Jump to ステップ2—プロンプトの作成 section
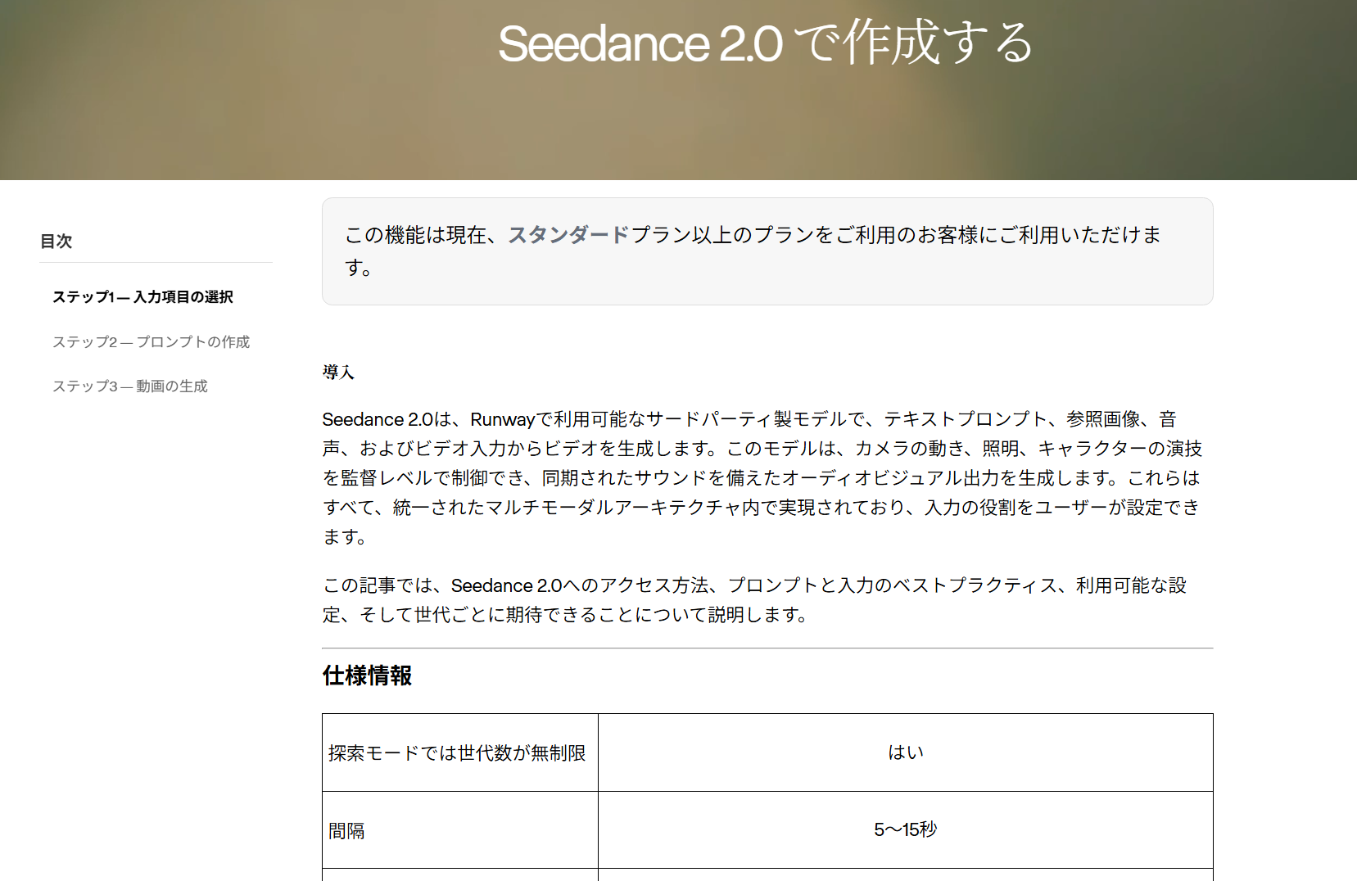1357x881 pixels. tap(151, 341)
